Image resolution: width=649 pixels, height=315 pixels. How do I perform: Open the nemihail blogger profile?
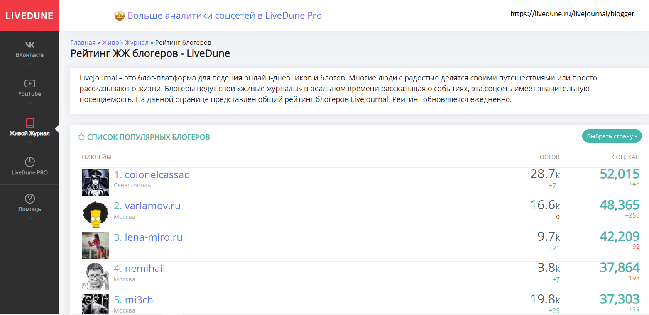click(x=145, y=268)
